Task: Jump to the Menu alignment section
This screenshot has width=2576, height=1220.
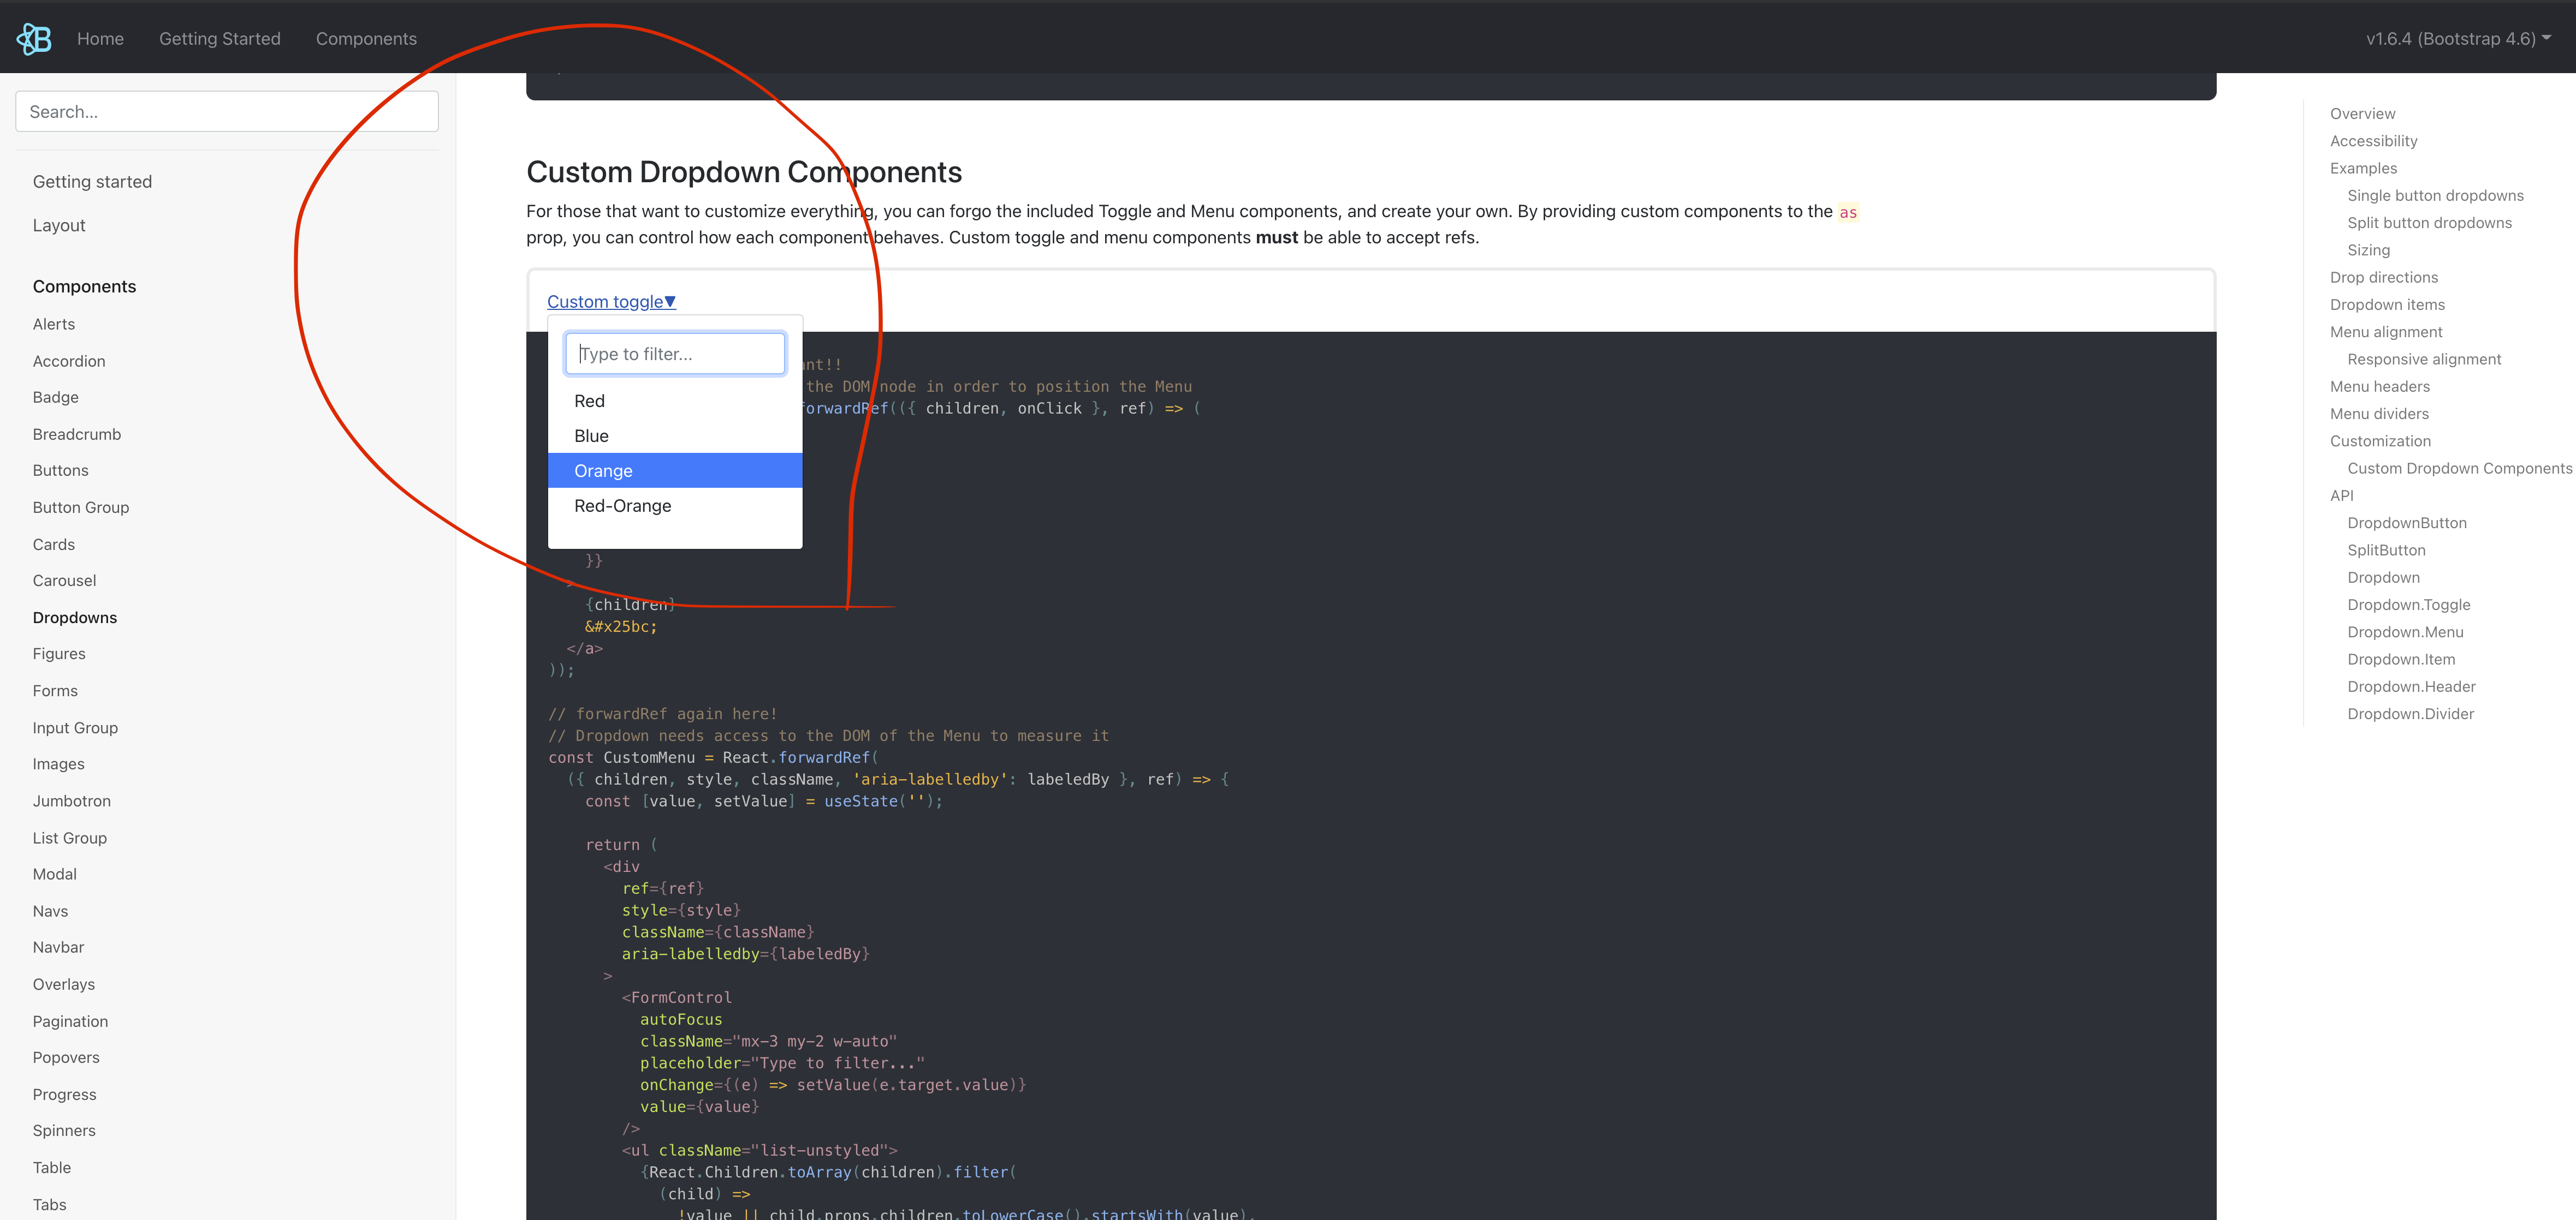Action: pos(2387,332)
